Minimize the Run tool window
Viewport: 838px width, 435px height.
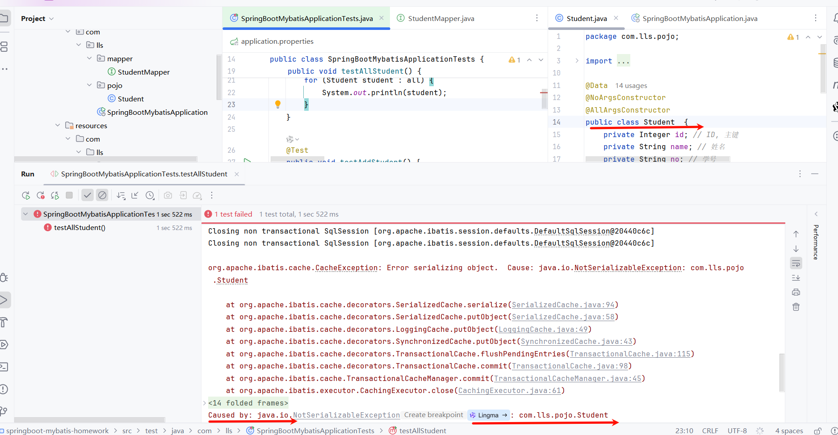pos(815,174)
